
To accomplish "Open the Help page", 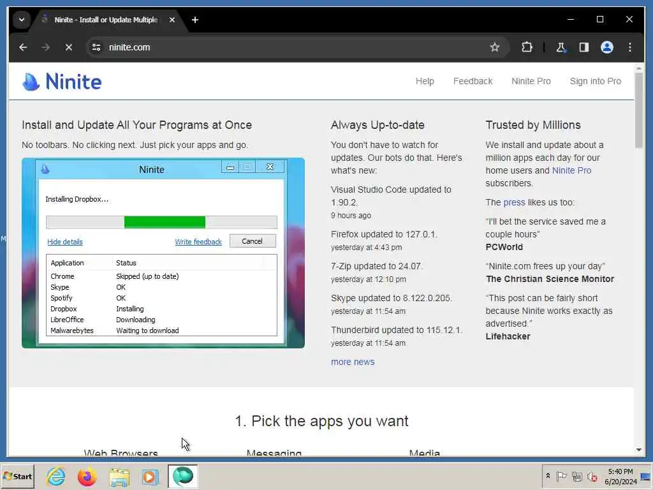I will tap(425, 81).
